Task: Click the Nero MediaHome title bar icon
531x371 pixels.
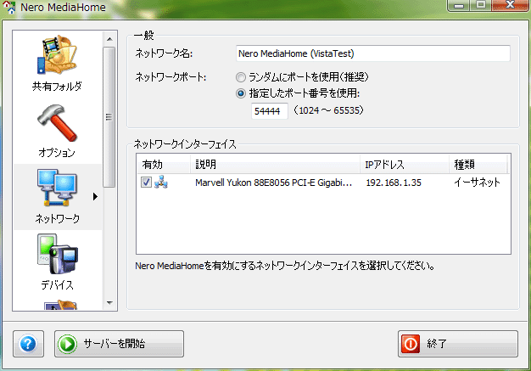Action: point(9,7)
